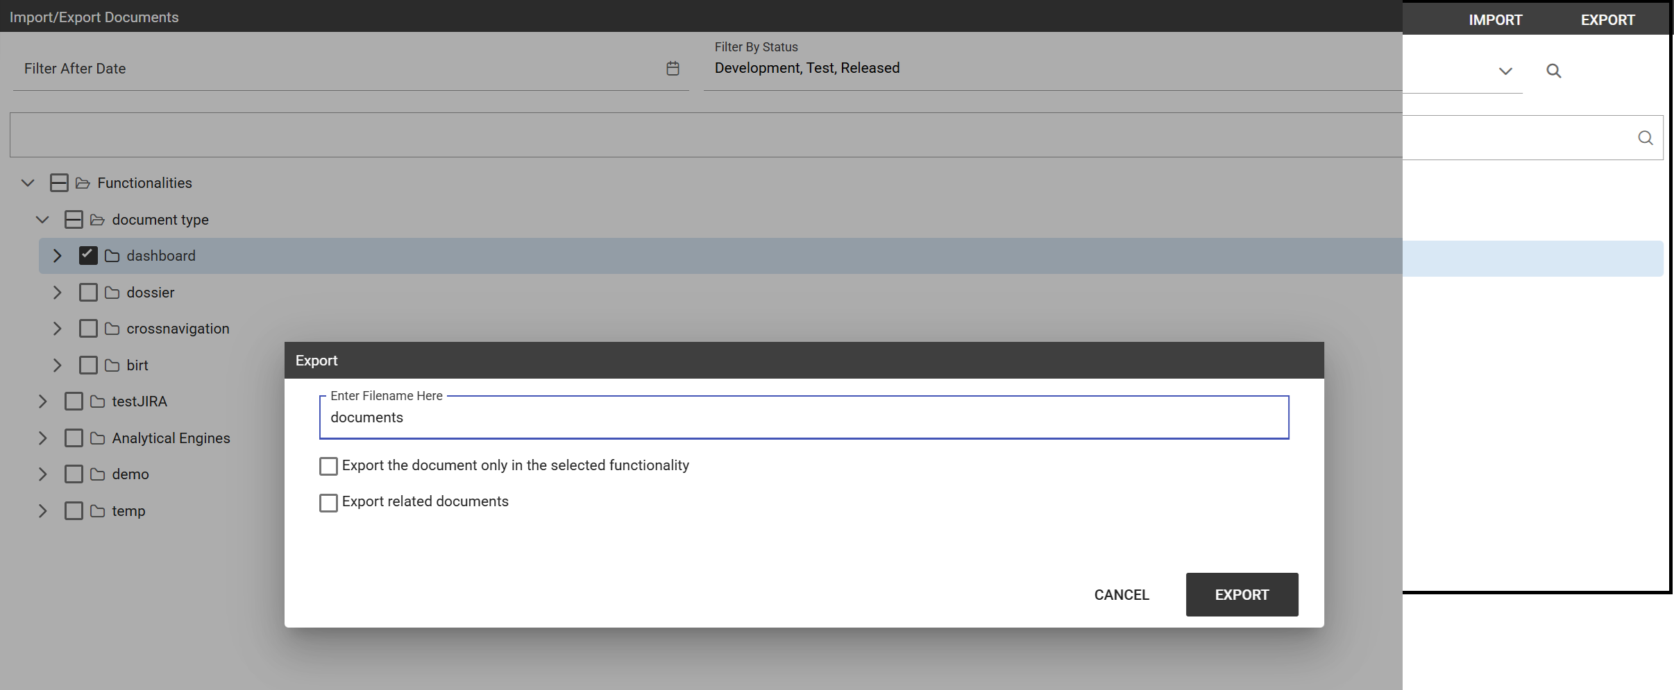Screen dimensions: 1674x690
Task: Expand the dashboard folder
Action: tap(57, 256)
